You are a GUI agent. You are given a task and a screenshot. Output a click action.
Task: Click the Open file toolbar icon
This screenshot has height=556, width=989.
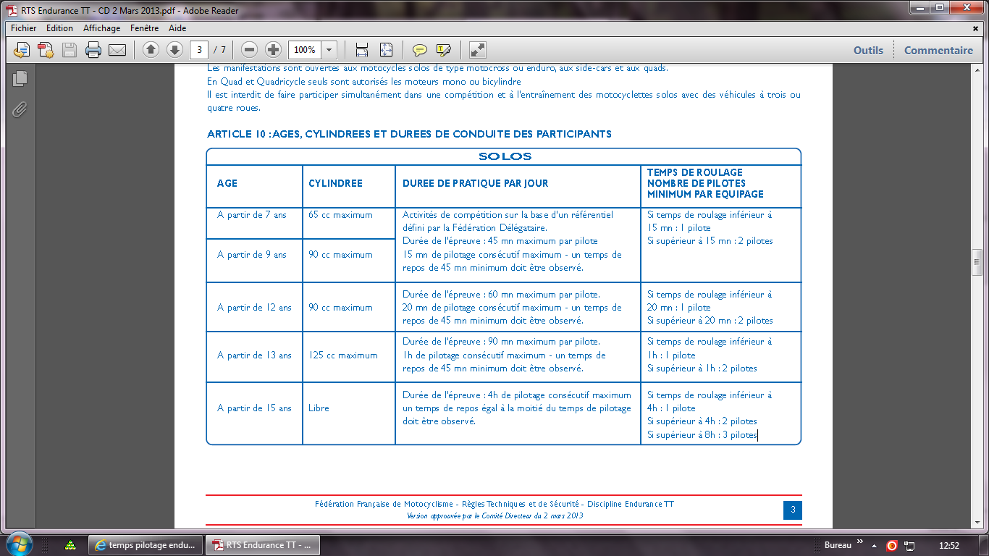[22, 50]
